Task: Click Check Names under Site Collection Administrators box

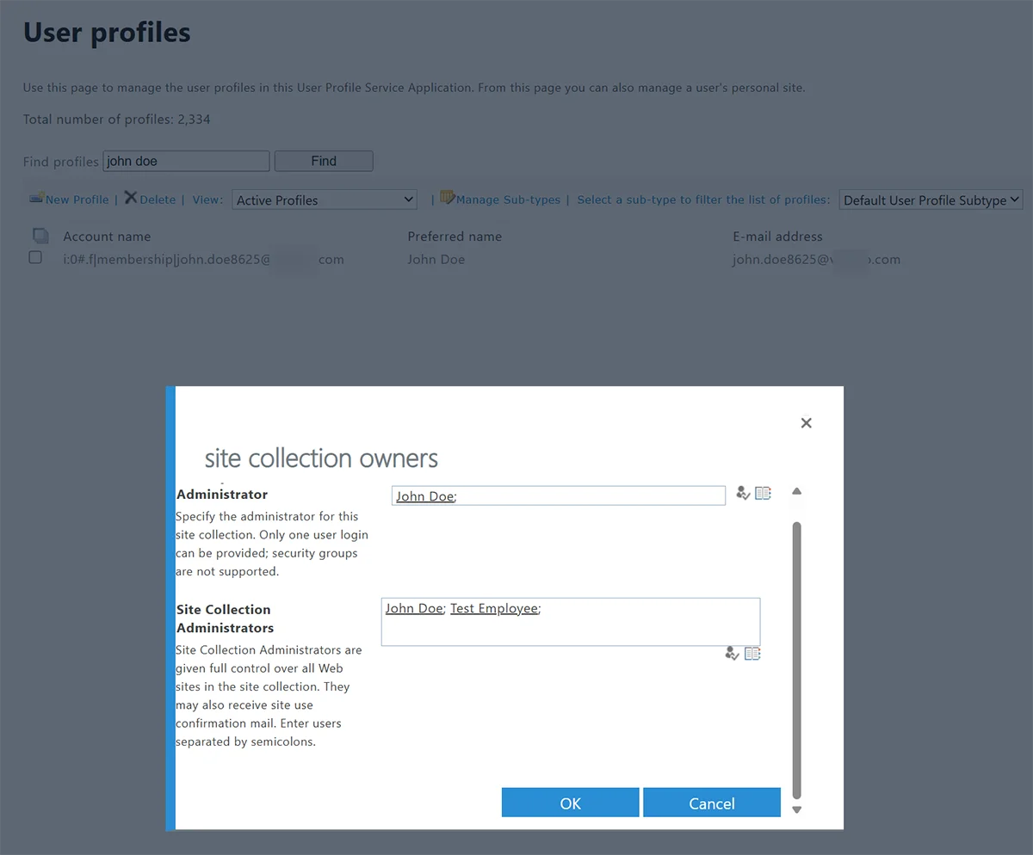Action: [732, 653]
